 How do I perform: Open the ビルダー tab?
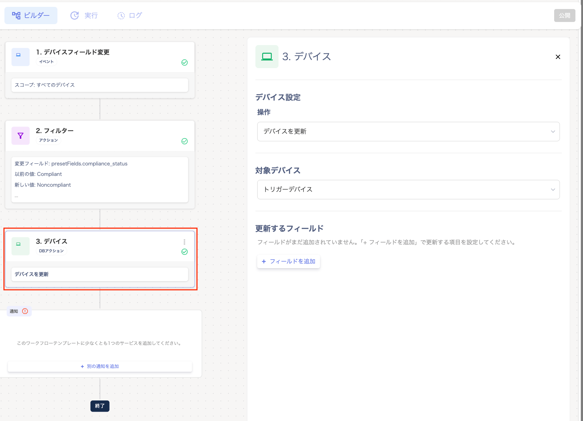coord(31,15)
